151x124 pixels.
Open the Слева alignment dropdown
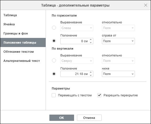[x=77, y=28]
